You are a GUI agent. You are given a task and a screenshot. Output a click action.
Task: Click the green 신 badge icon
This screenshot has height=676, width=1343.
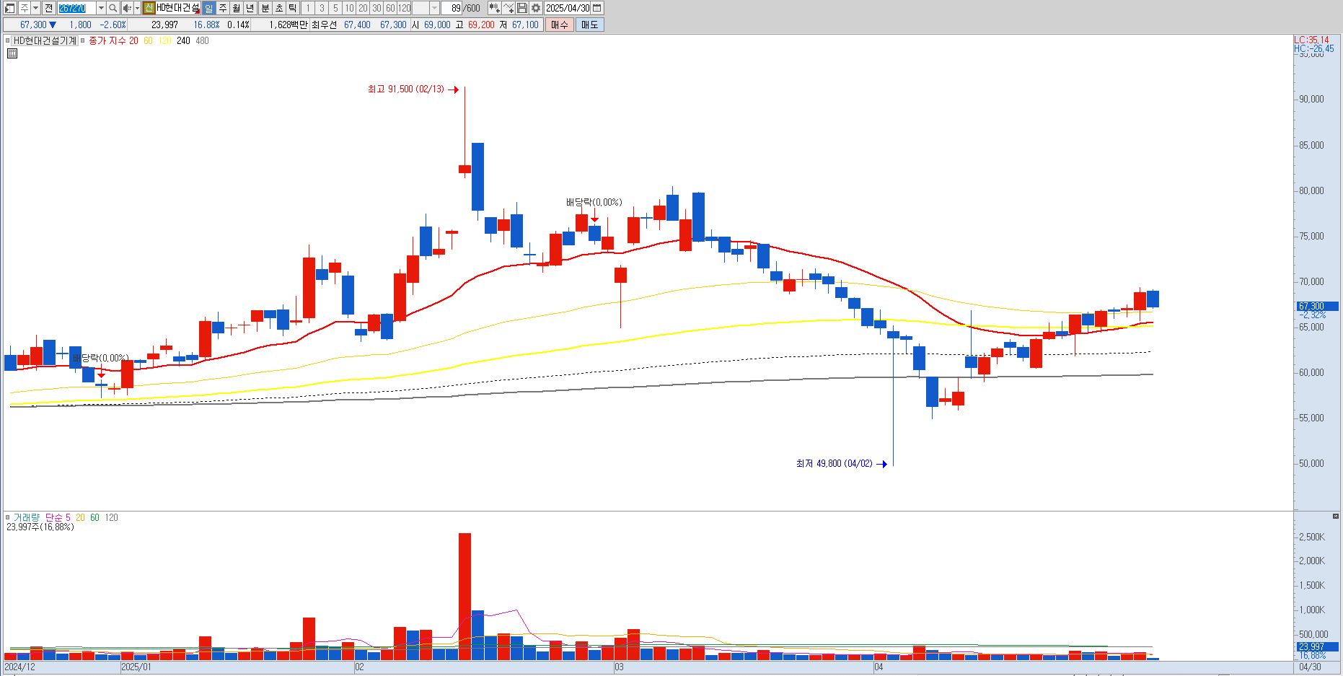149,8
